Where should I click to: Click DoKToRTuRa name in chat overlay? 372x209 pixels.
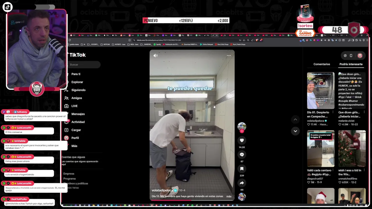19,199
